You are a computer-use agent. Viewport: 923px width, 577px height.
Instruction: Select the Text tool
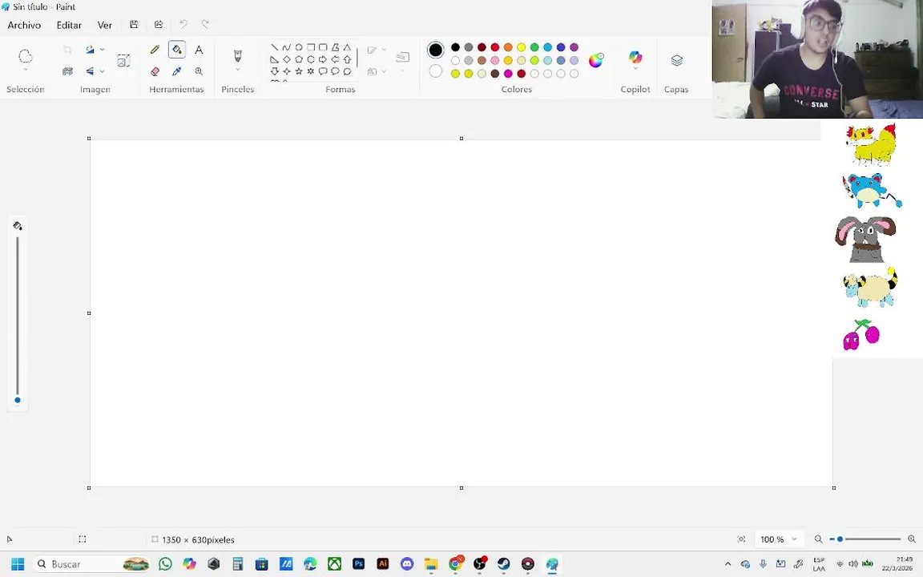pos(199,50)
